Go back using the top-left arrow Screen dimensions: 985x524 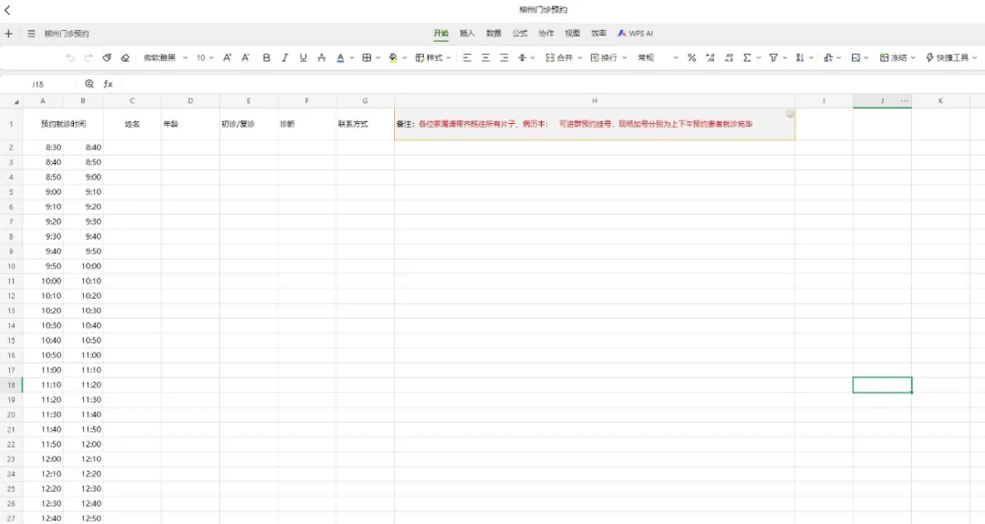click(x=7, y=10)
